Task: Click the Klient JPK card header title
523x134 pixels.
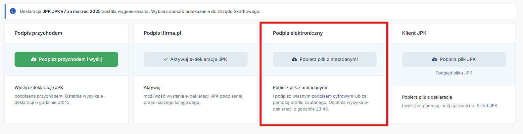Action: (x=414, y=33)
